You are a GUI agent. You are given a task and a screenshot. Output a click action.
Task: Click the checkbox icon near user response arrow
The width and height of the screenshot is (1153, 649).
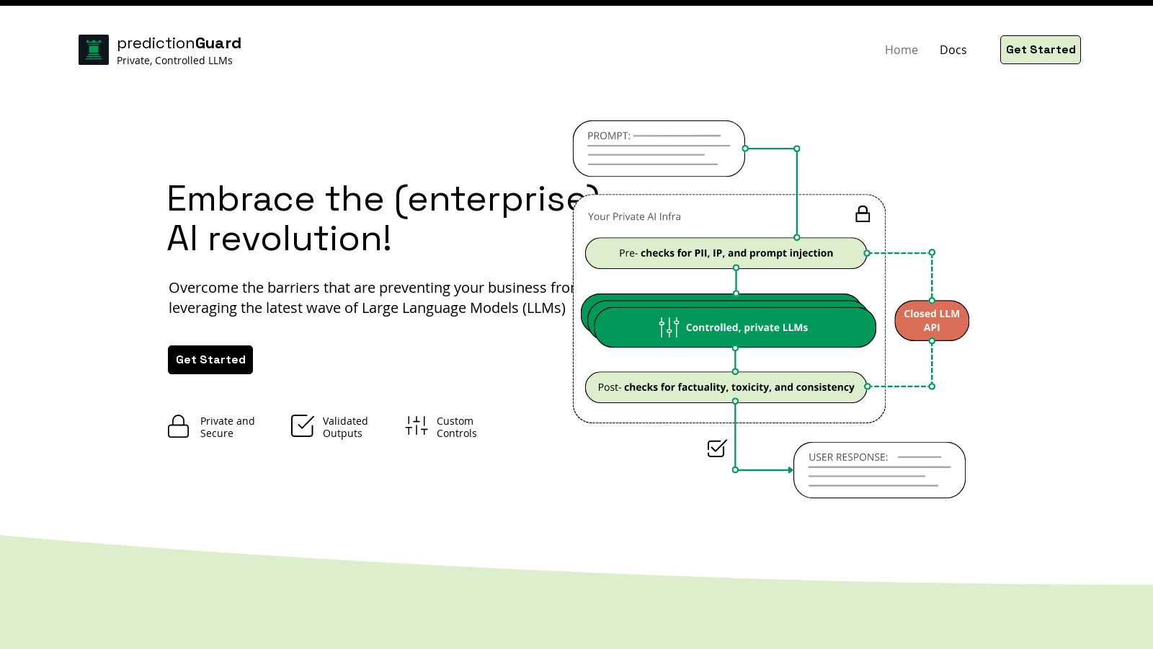tap(717, 449)
